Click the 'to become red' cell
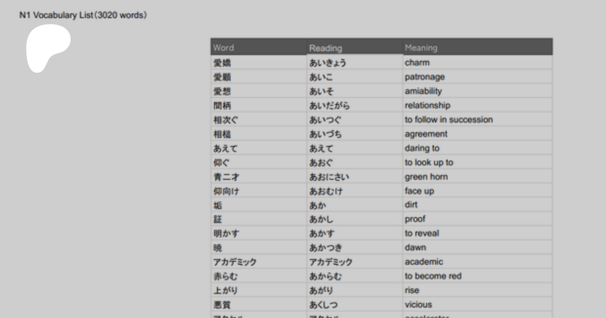This screenshot has width=606, height=318. coord(433,276)
